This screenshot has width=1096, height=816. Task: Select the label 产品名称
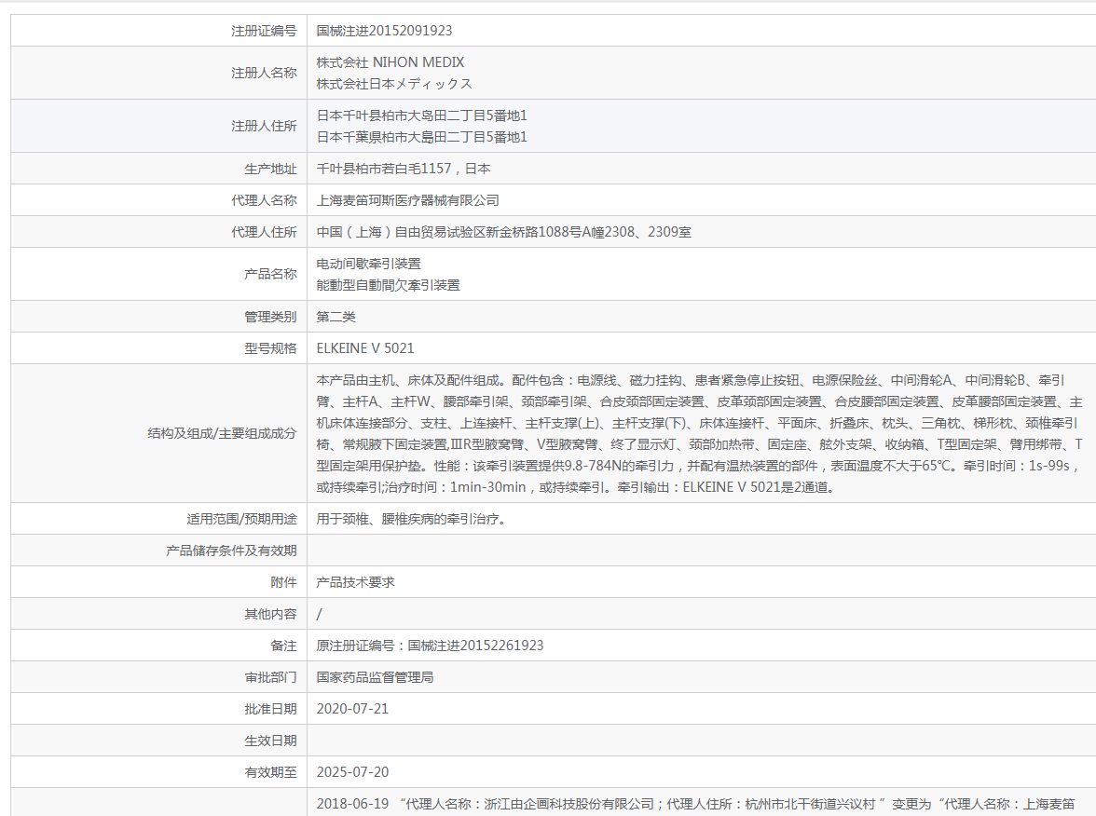coord(270,274)
